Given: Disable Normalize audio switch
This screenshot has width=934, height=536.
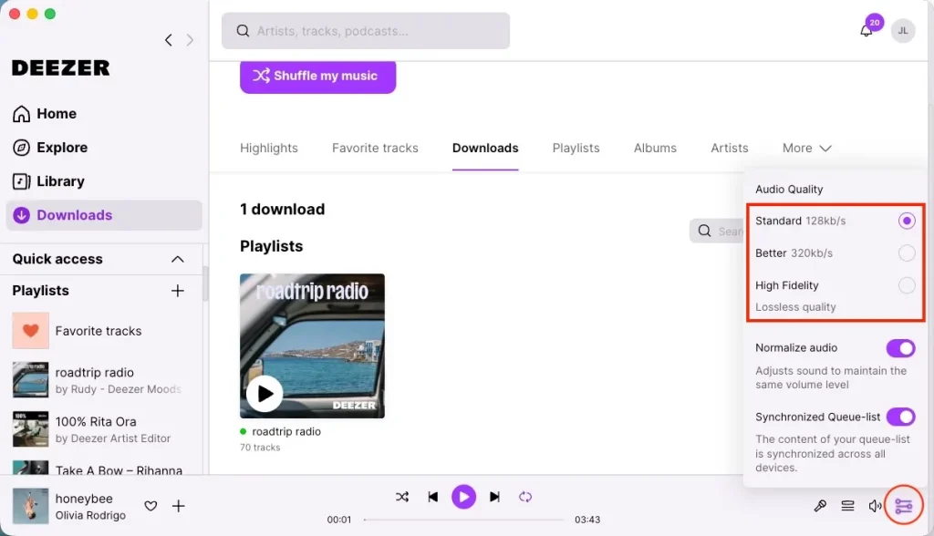Looking at the screenshot, I should 900,348.
